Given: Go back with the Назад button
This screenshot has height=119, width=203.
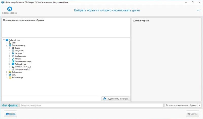Looking at the screenshot, I should [x=10, y=114].
